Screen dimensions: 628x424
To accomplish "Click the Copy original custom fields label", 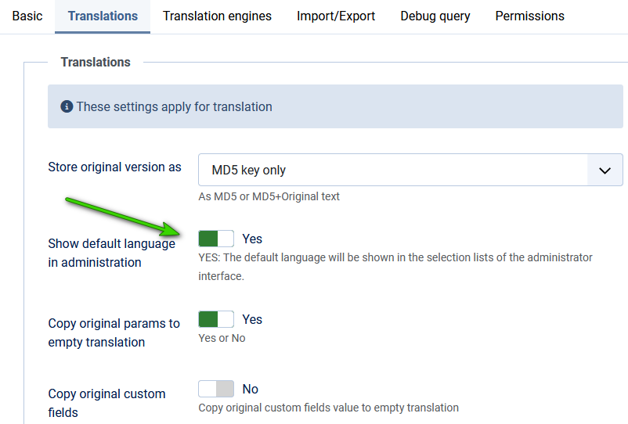I will 106,402.
